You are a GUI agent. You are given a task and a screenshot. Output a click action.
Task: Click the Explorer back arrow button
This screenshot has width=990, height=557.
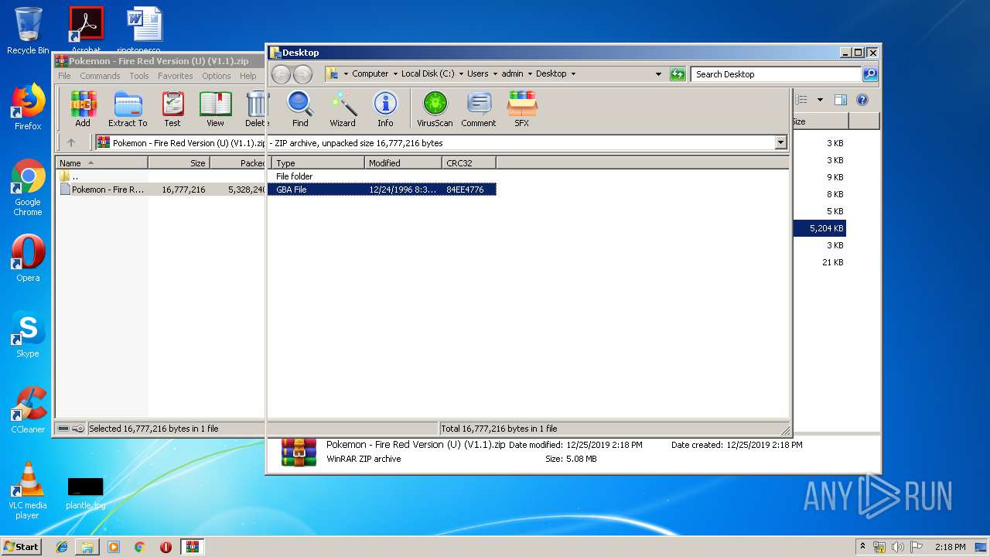[282, 74]
